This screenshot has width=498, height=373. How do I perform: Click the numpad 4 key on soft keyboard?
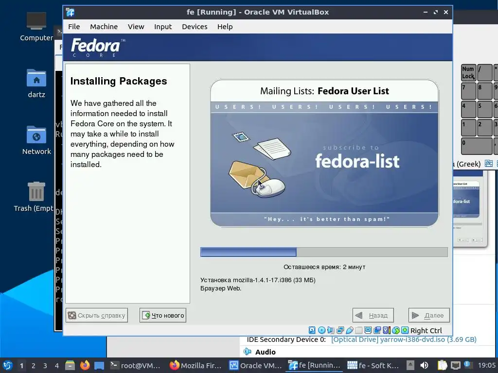(x=468, y=109)
